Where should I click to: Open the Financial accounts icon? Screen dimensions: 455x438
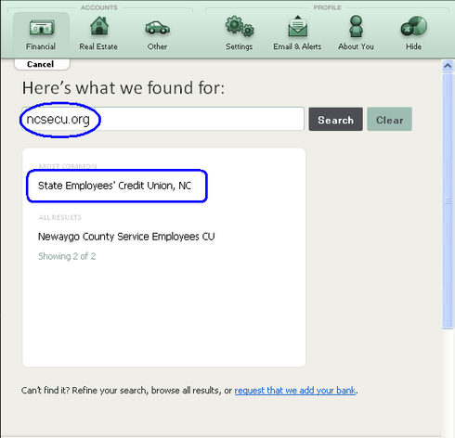pos(42,28)
